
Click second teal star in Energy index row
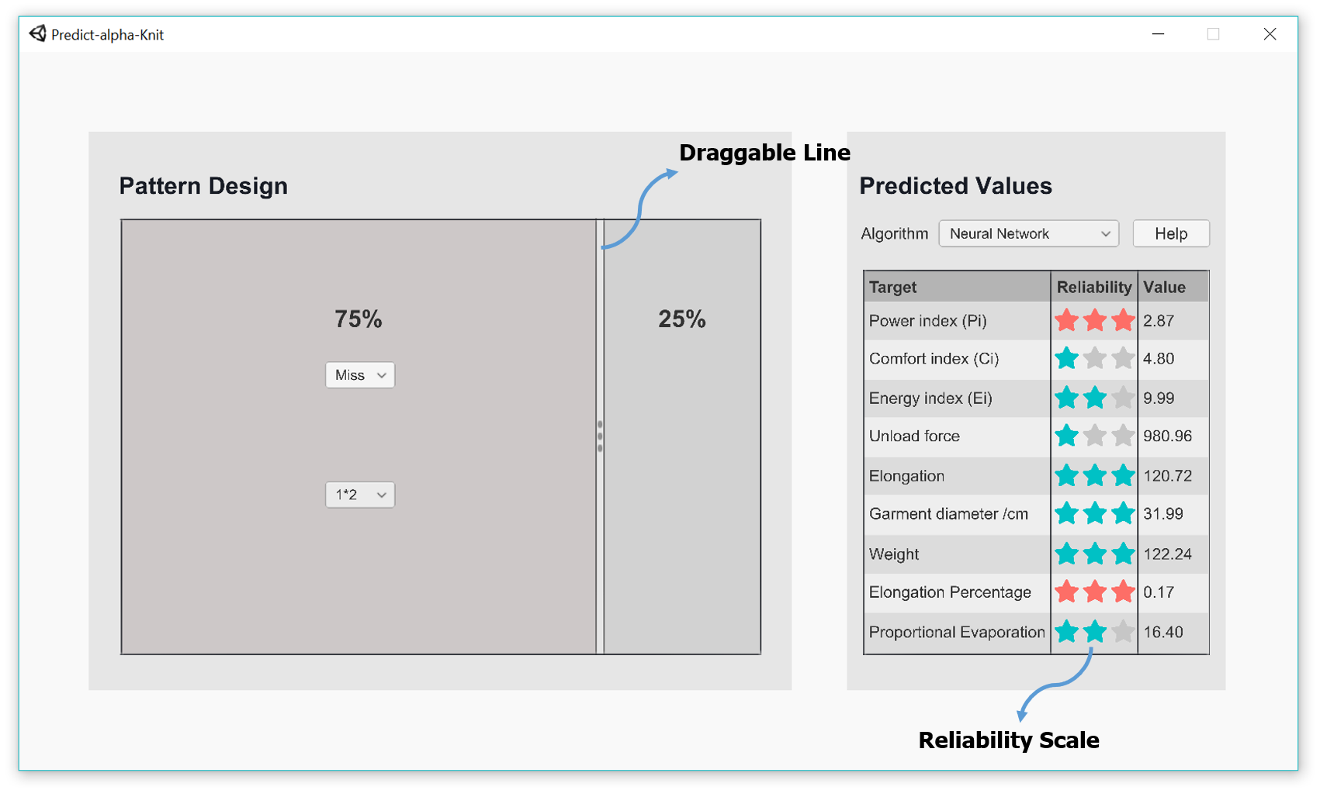[x=1095, y=398]
